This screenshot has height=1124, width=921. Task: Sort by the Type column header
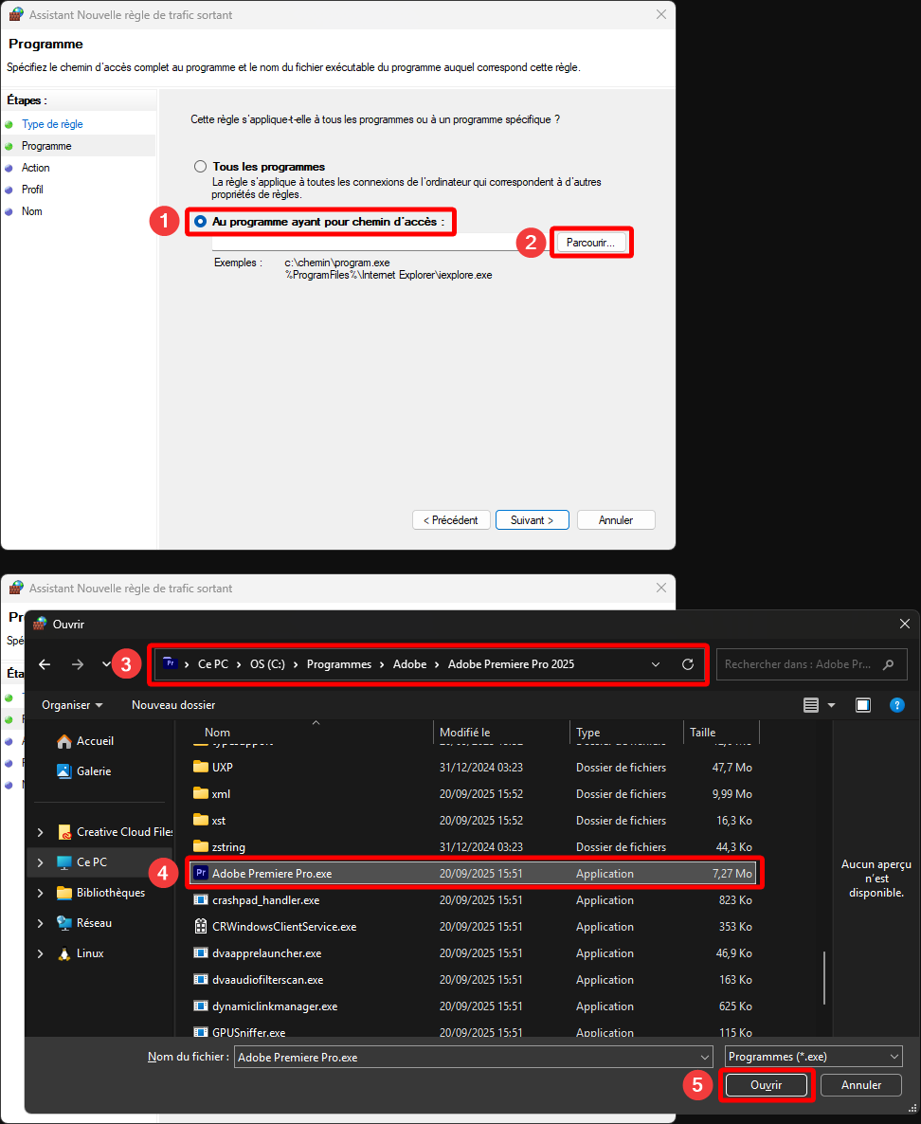pos(587,733)
